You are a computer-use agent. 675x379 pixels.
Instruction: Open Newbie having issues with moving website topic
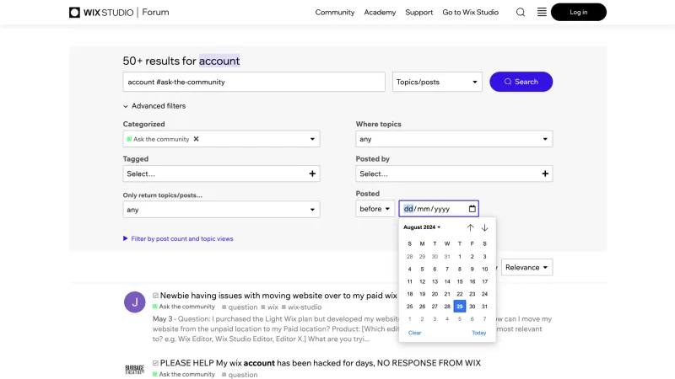pos(278,296)
